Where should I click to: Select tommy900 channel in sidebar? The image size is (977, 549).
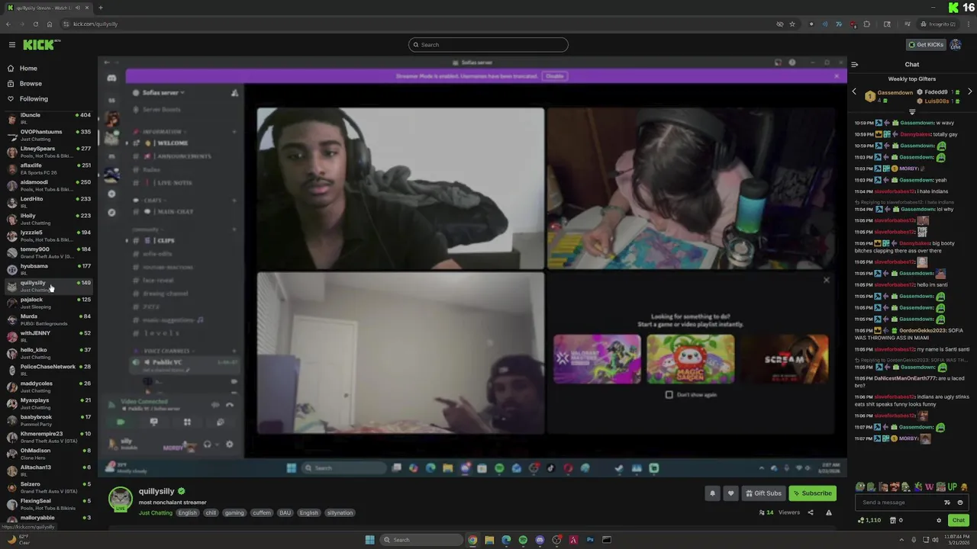click(49, 252)
